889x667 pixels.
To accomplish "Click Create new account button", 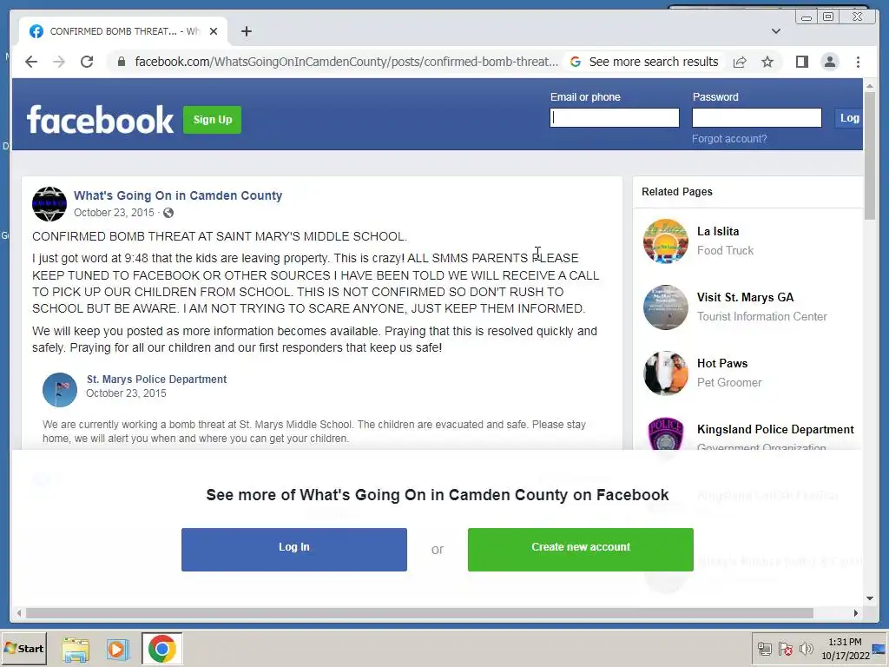I will [x=581, y=549].
